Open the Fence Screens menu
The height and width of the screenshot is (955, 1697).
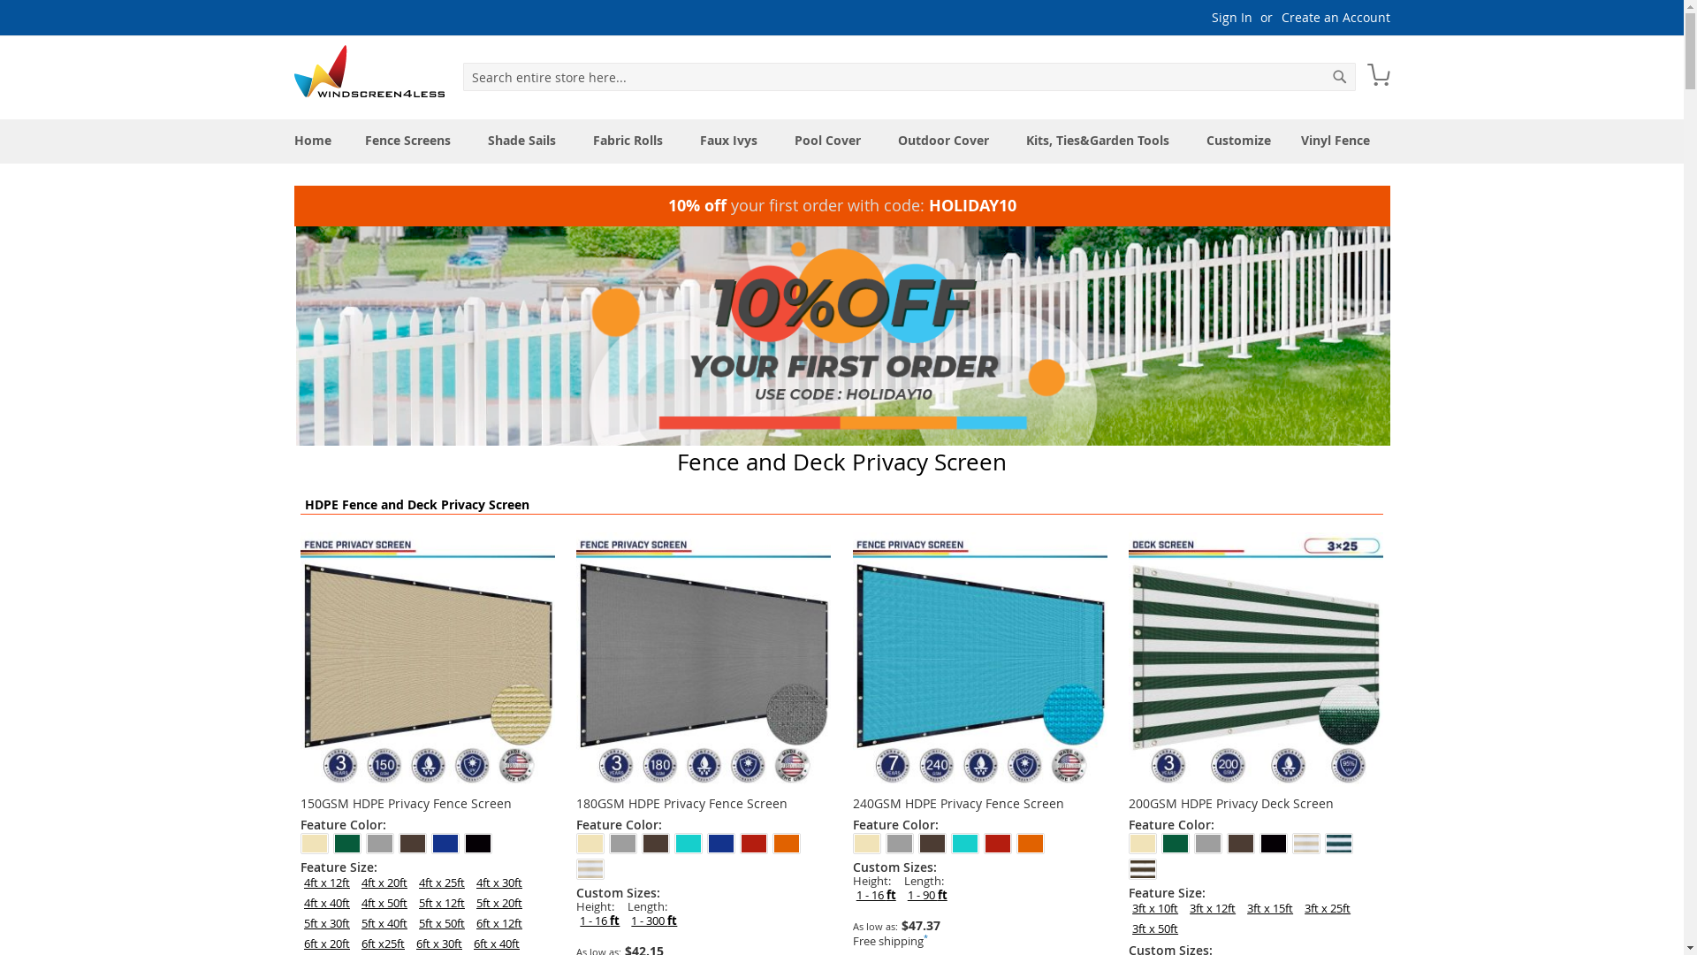point(407,141)
